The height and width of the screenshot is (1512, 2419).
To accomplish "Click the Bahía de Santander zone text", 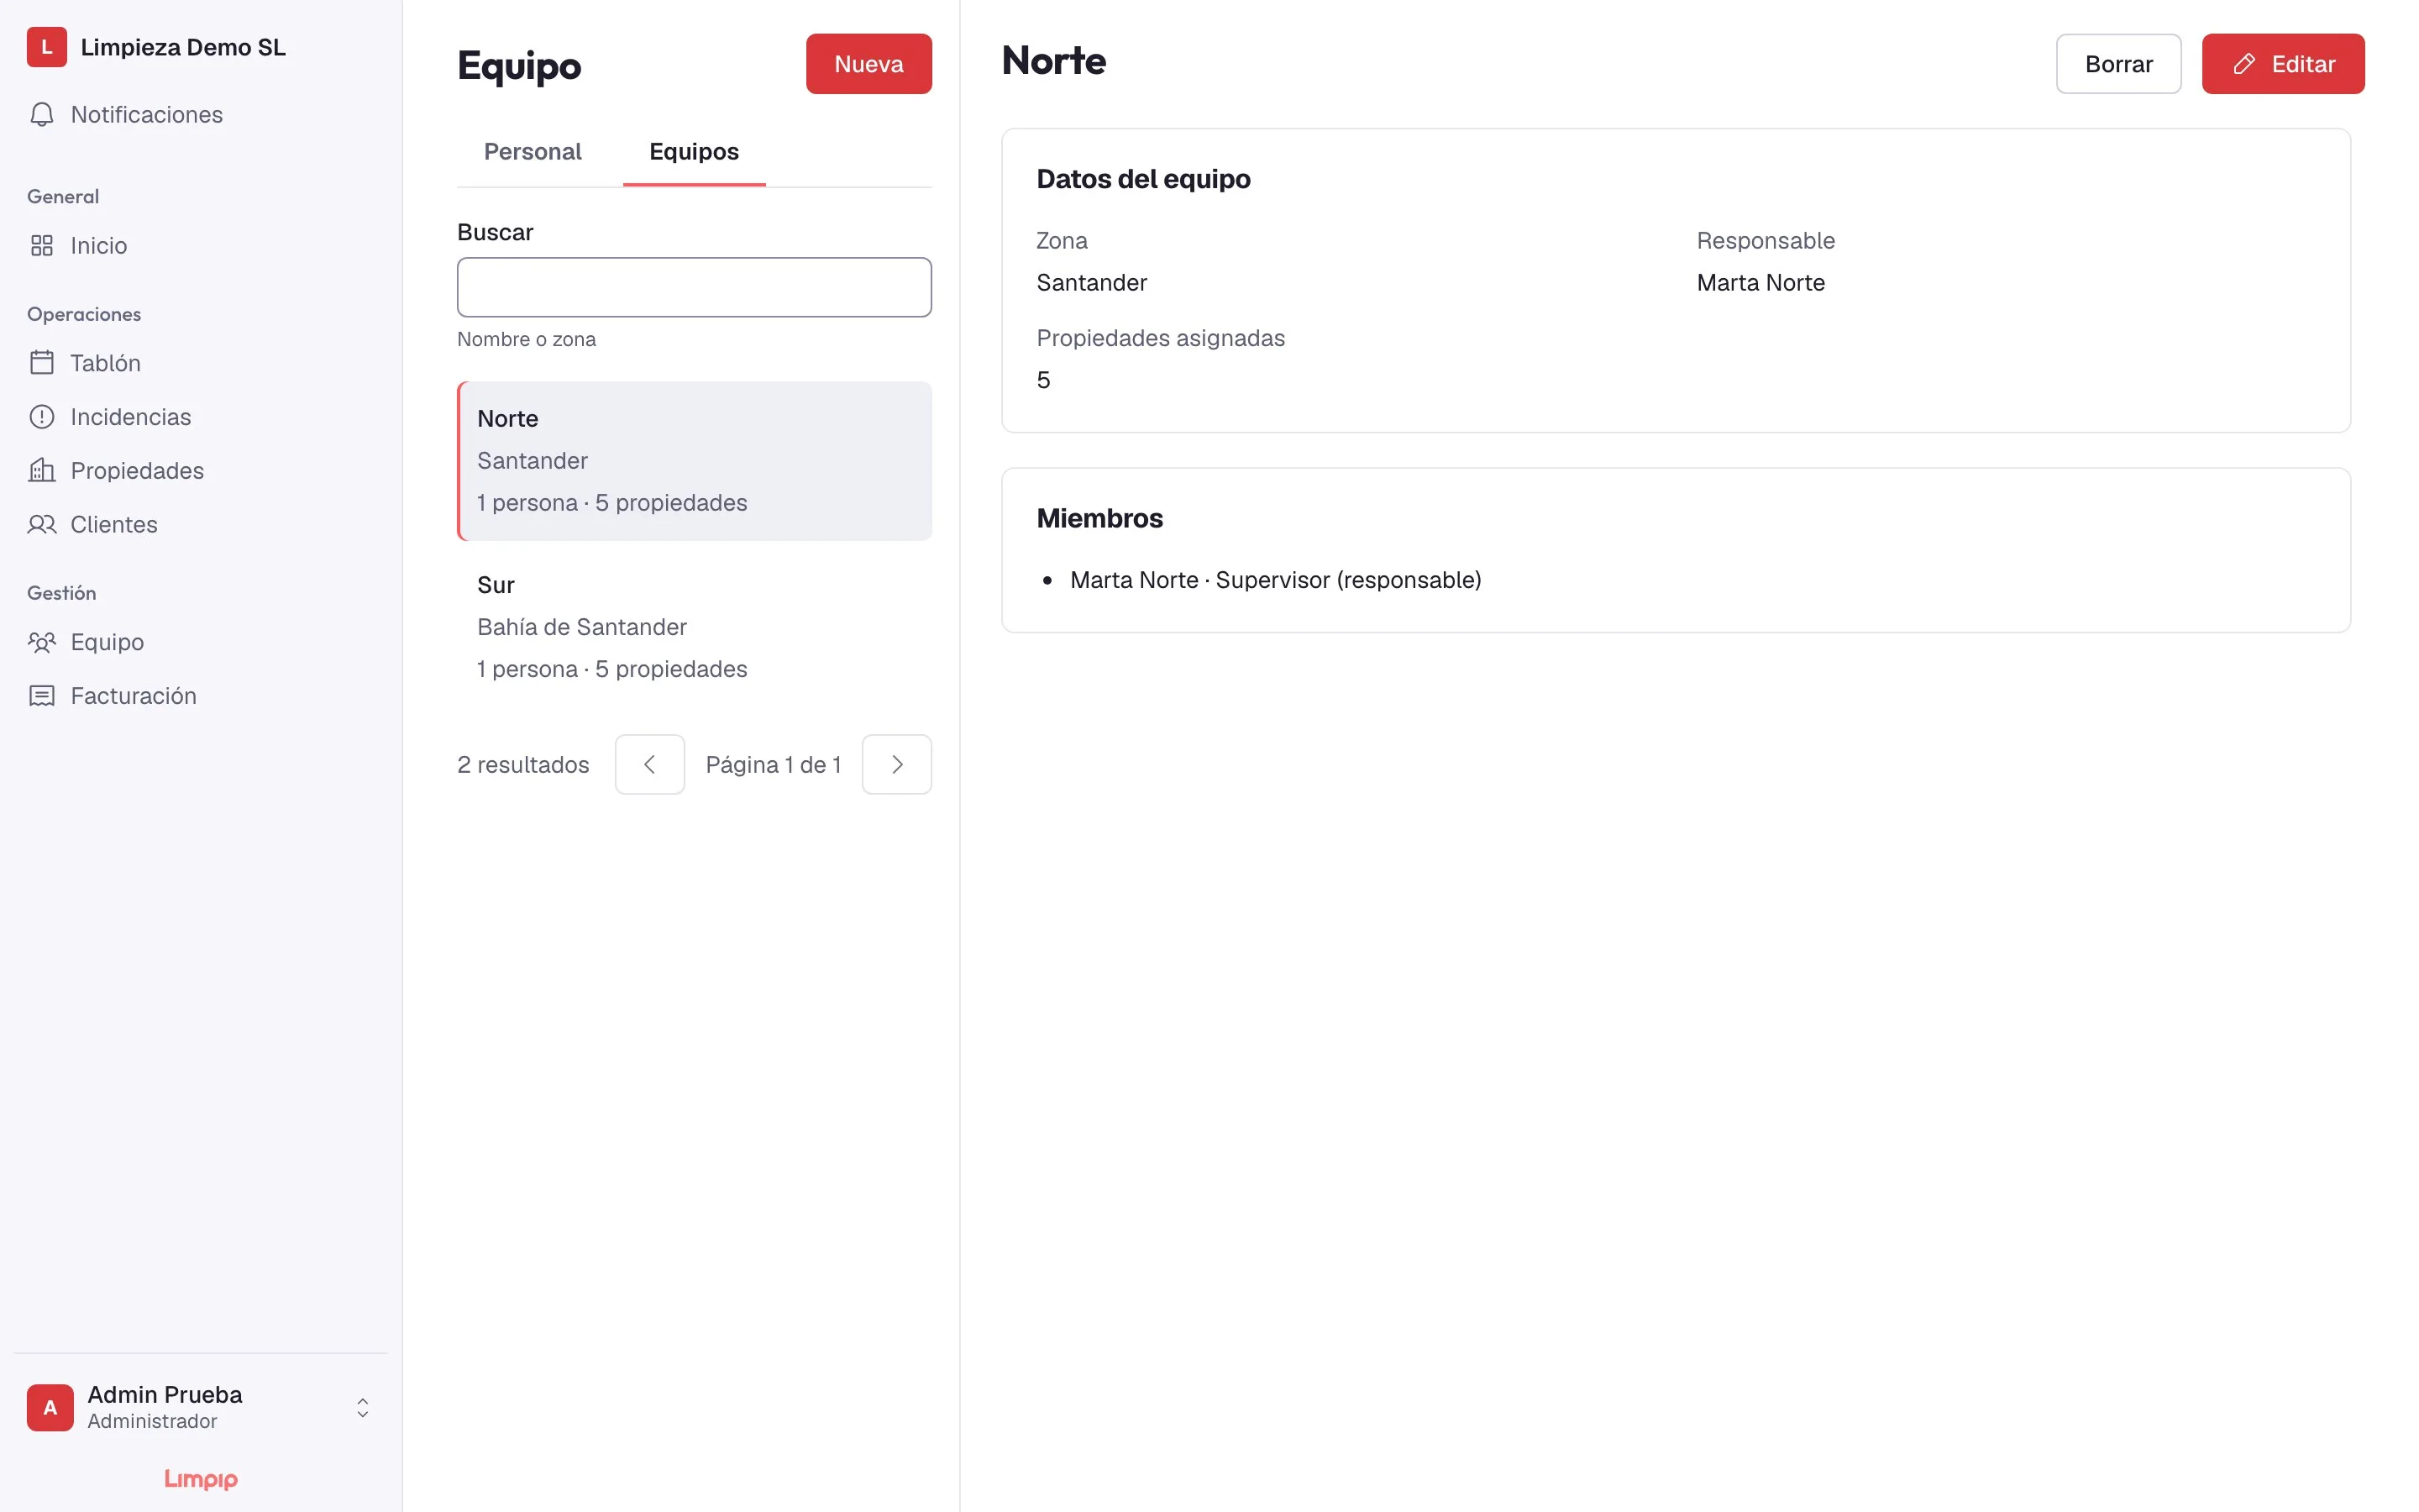I will 582,627.
